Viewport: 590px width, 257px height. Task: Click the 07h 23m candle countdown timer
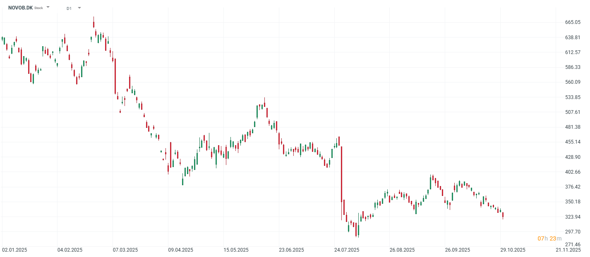(549, 238)
